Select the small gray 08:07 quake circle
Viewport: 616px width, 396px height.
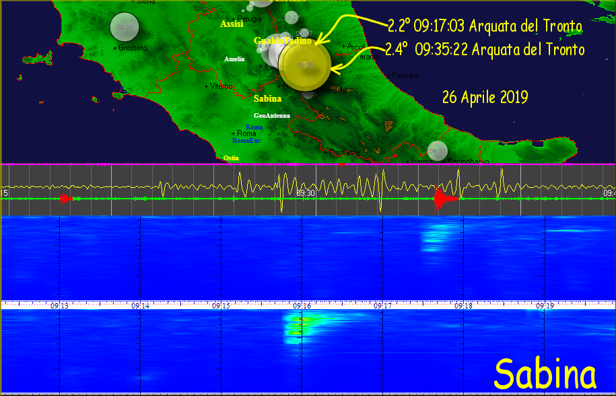(304, 34)
